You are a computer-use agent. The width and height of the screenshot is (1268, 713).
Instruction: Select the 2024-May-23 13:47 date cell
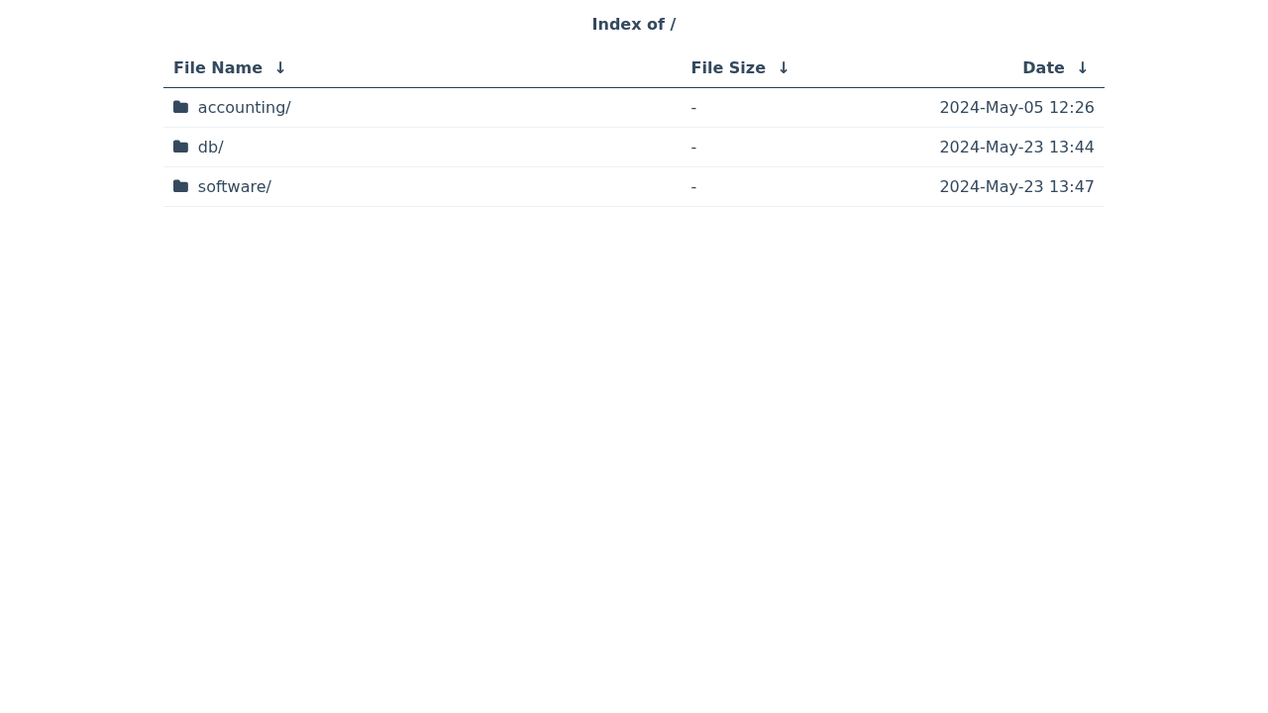pyautogui.click(x=1016, y=186)
